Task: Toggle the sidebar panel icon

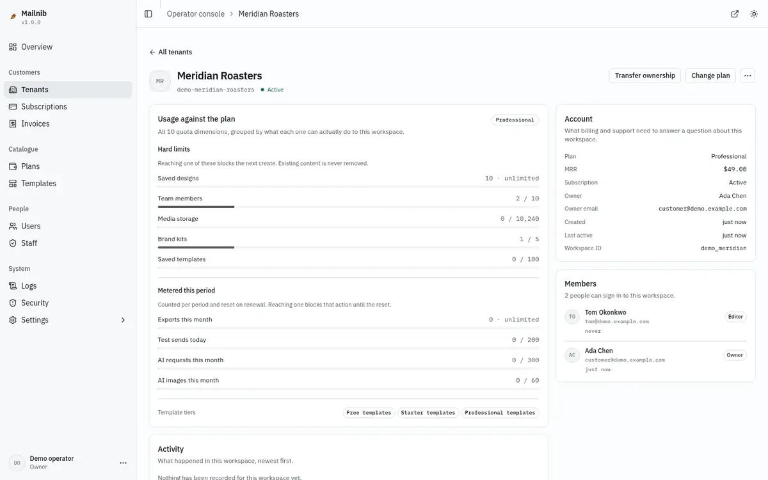Action: [148, 14]
